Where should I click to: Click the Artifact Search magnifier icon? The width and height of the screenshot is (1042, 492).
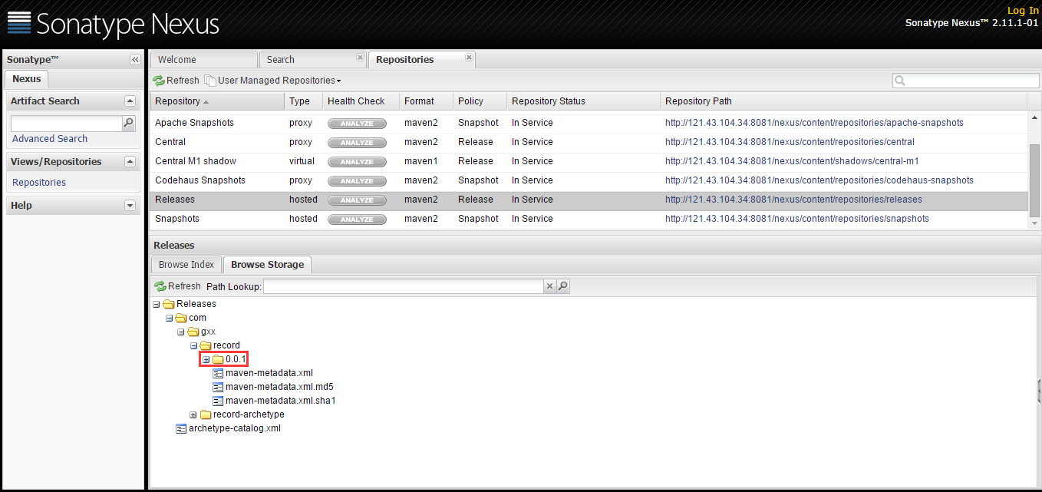(x=129, y=123)
